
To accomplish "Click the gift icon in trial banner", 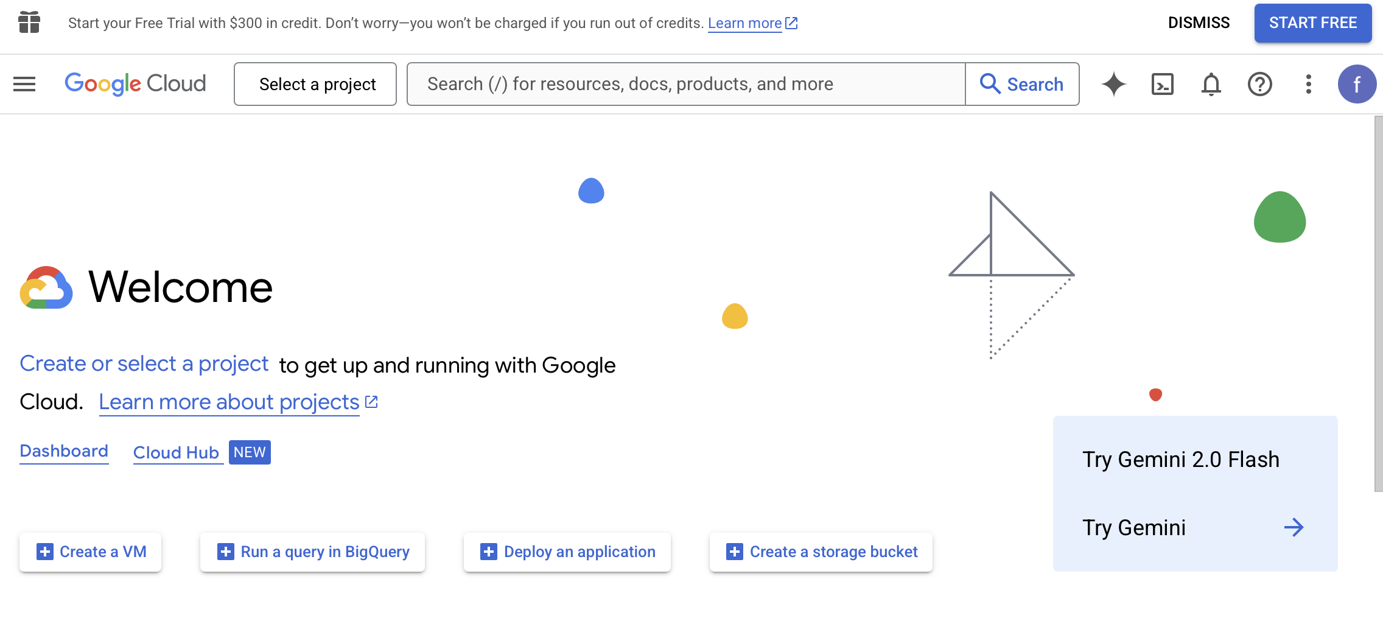I will (x=29, y=23).
